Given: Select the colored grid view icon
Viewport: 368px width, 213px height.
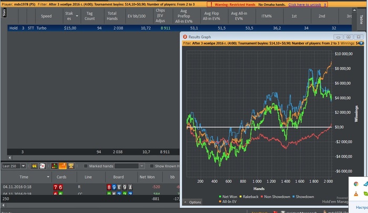Looking at the screenshot, I should tap(54, 166).
